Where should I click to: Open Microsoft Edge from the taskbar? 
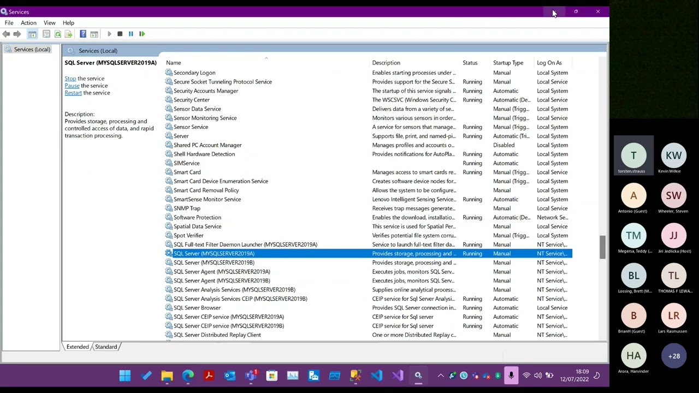[x=188, y=376]
